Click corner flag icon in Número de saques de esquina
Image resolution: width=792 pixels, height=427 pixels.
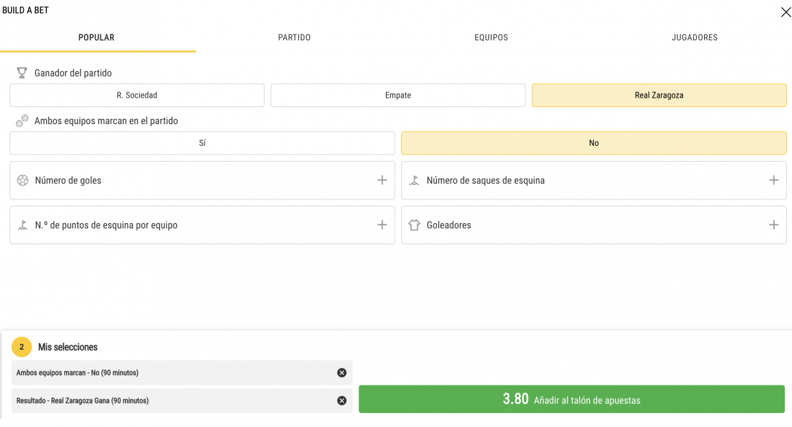tap(414, 180)
